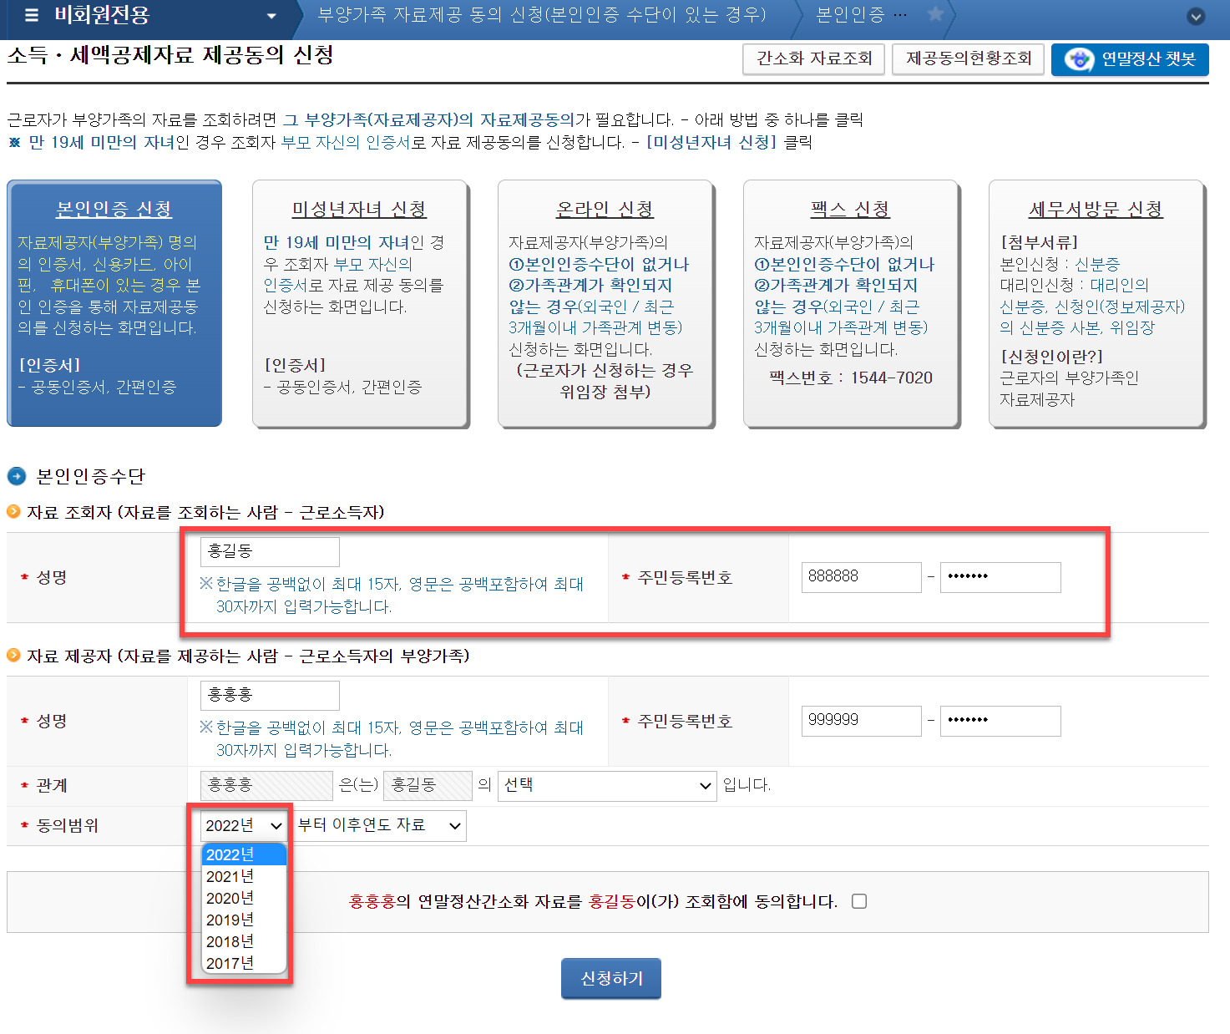Click the 자료 조회자 masked resident number field
The width and height of the screenshot is (1230, 1034).
click(x=1000, y=577)
